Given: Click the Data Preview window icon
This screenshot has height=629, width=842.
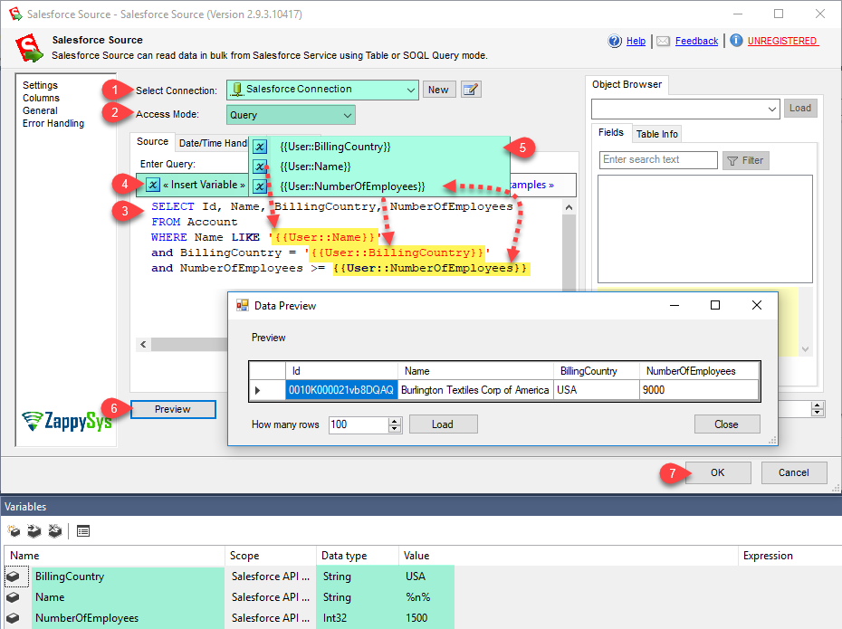Looking at the screenshot, I should click(x=242, y=305).
